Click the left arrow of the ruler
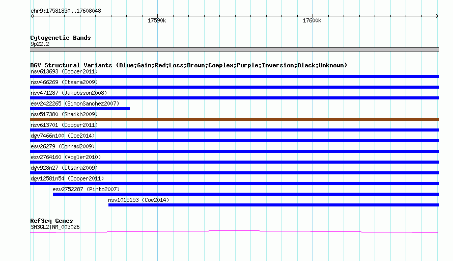 coord(32,16)
